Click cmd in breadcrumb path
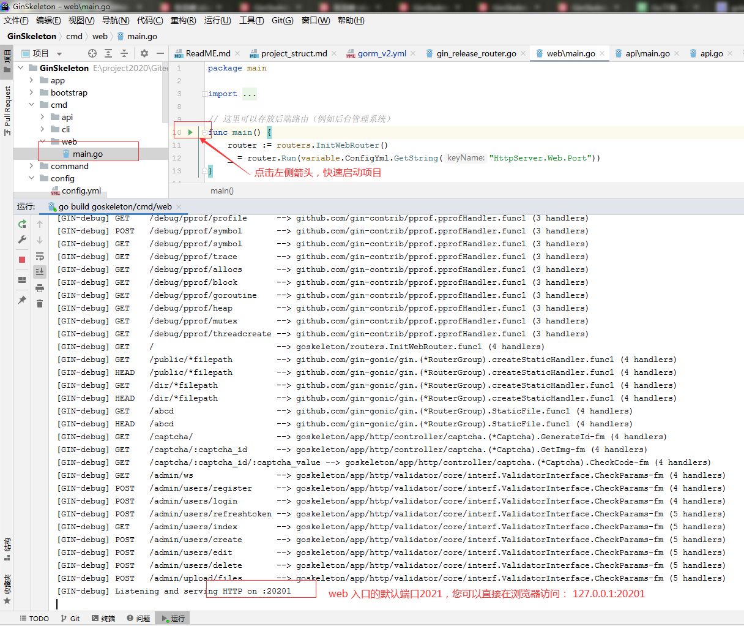Screen dimensions: 744x626 (74, 36)
